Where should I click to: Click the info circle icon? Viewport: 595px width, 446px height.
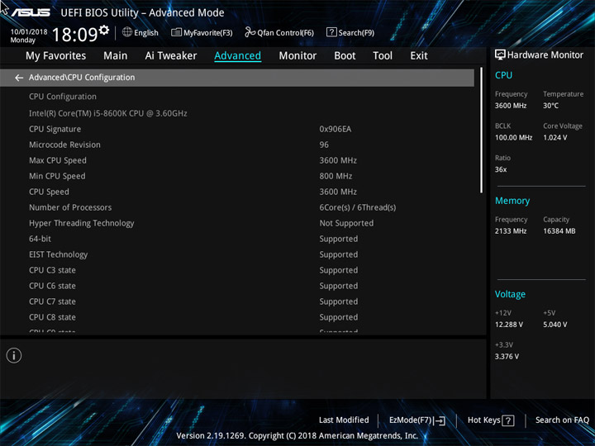[14, 356]
